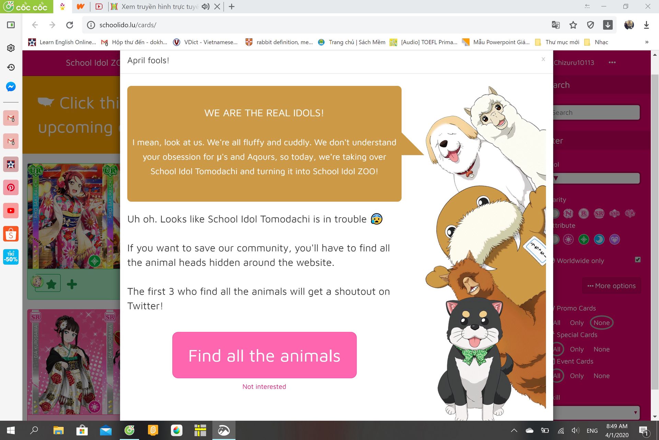659x440 pixels.
Task: Open first Gmail shortcut in sidebar
Action: point(11,118)
